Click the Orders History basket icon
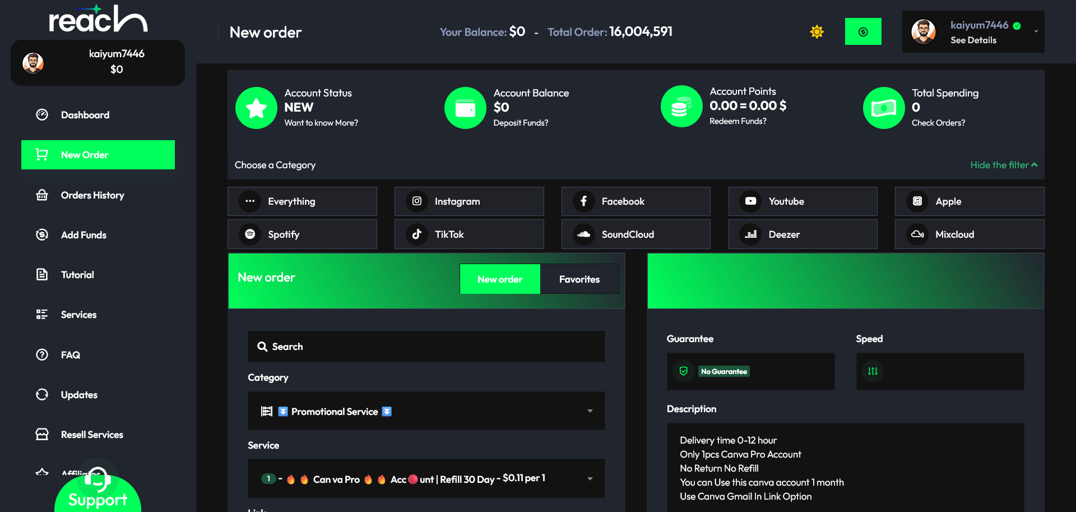 [42, 195]
